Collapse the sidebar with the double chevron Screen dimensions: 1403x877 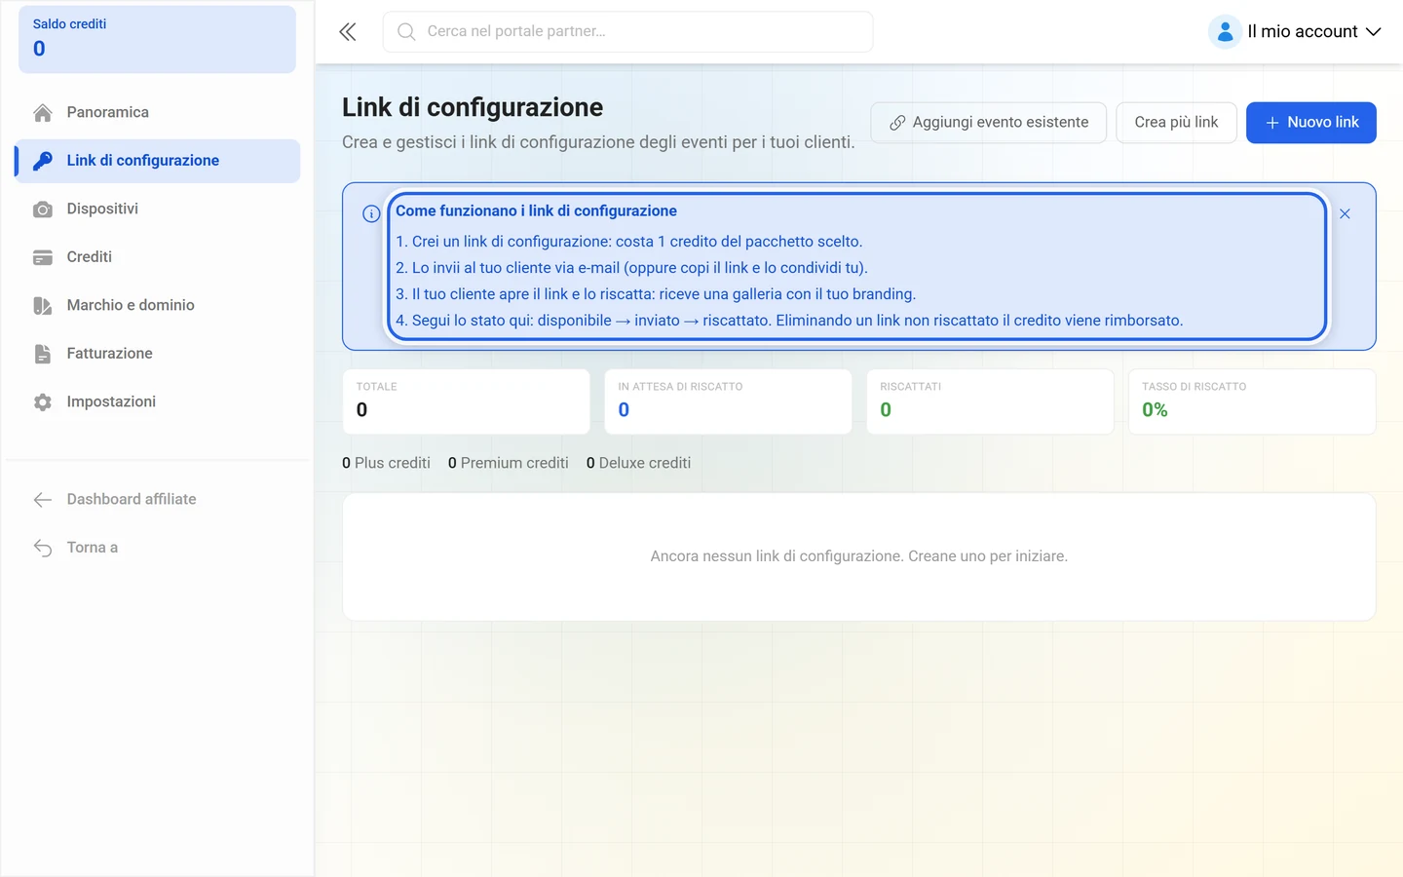(348, 32)
